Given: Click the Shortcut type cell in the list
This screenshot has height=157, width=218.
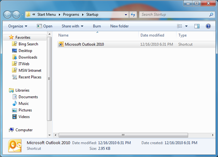Looking at the screenshot, I should coord(185,44).
